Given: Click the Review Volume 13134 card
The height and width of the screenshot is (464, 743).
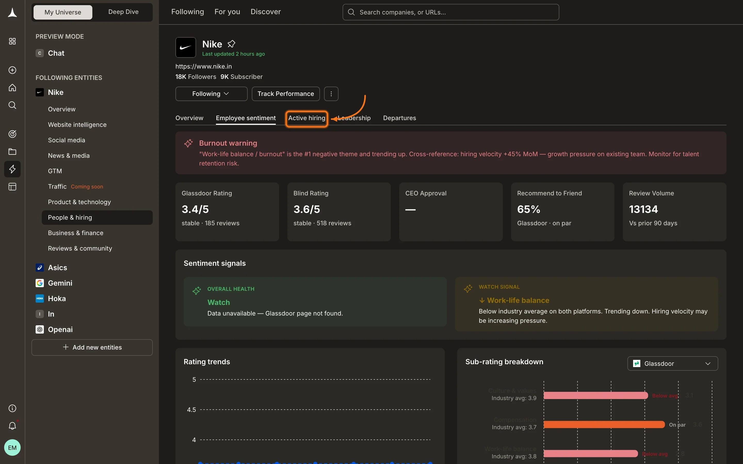Looking at the screenshot, I should (675, 212).
